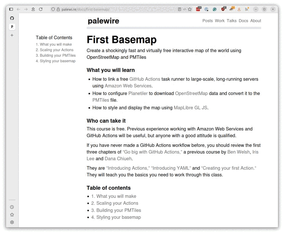Jump to 'Scaling your Actions' in sidebar TOC
The image size is (284, 234).
(55, 50)
